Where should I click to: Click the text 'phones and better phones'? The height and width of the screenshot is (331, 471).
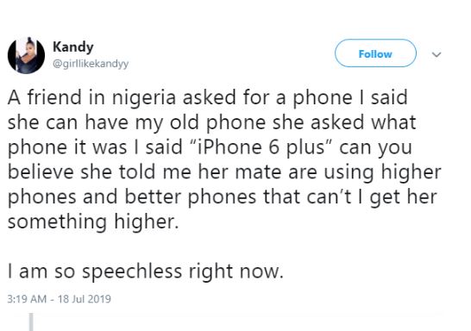tap(133, 197)
